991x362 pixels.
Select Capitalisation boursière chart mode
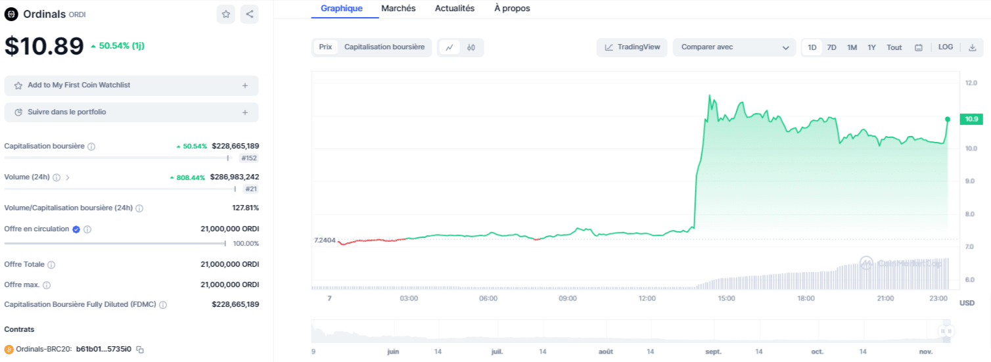[x=384, y=47]
